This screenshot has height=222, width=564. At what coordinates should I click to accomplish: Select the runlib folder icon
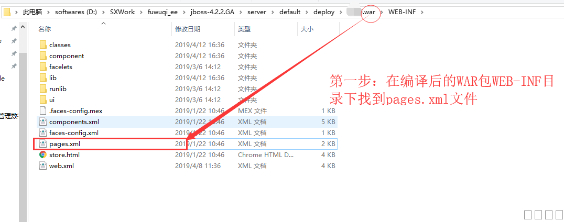[43, 89]
